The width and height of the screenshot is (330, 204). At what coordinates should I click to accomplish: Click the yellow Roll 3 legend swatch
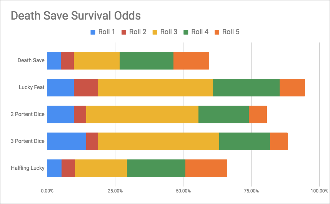(155, 32)
